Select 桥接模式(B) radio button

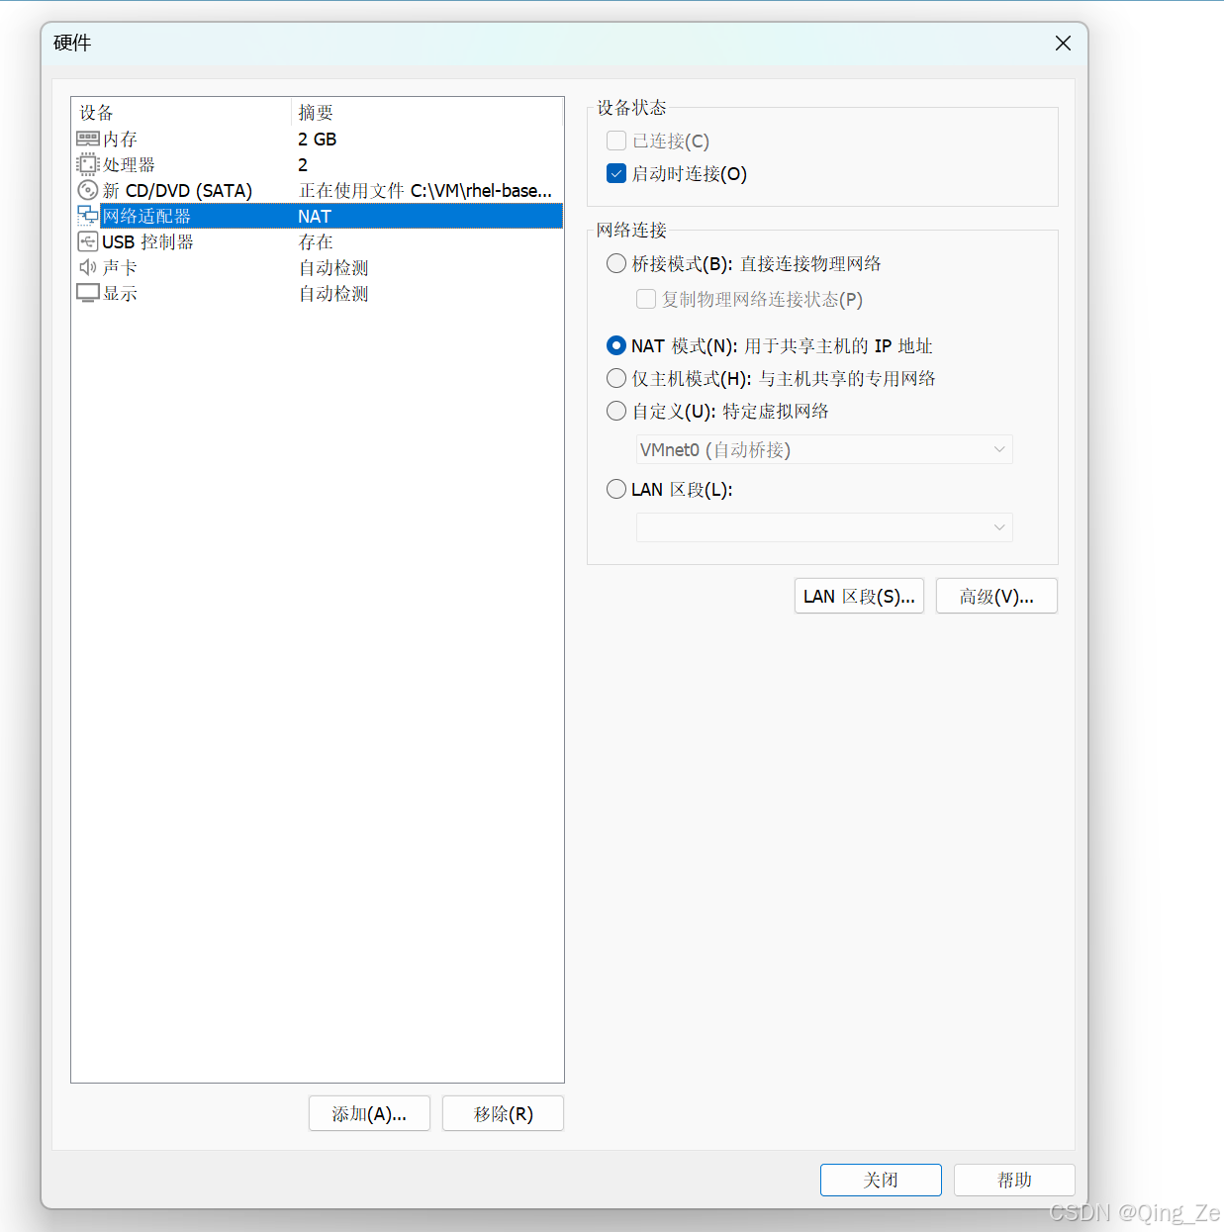616,263
